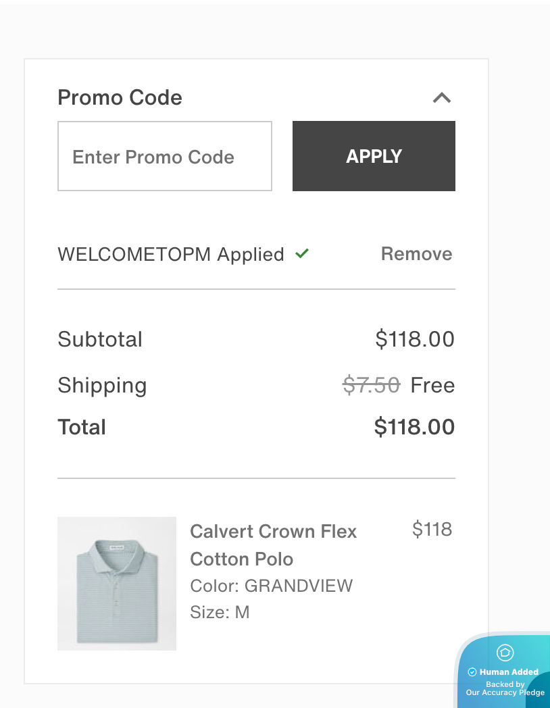Click the house icon in the badge
This screenshot has width=550, height=708.
505,652
